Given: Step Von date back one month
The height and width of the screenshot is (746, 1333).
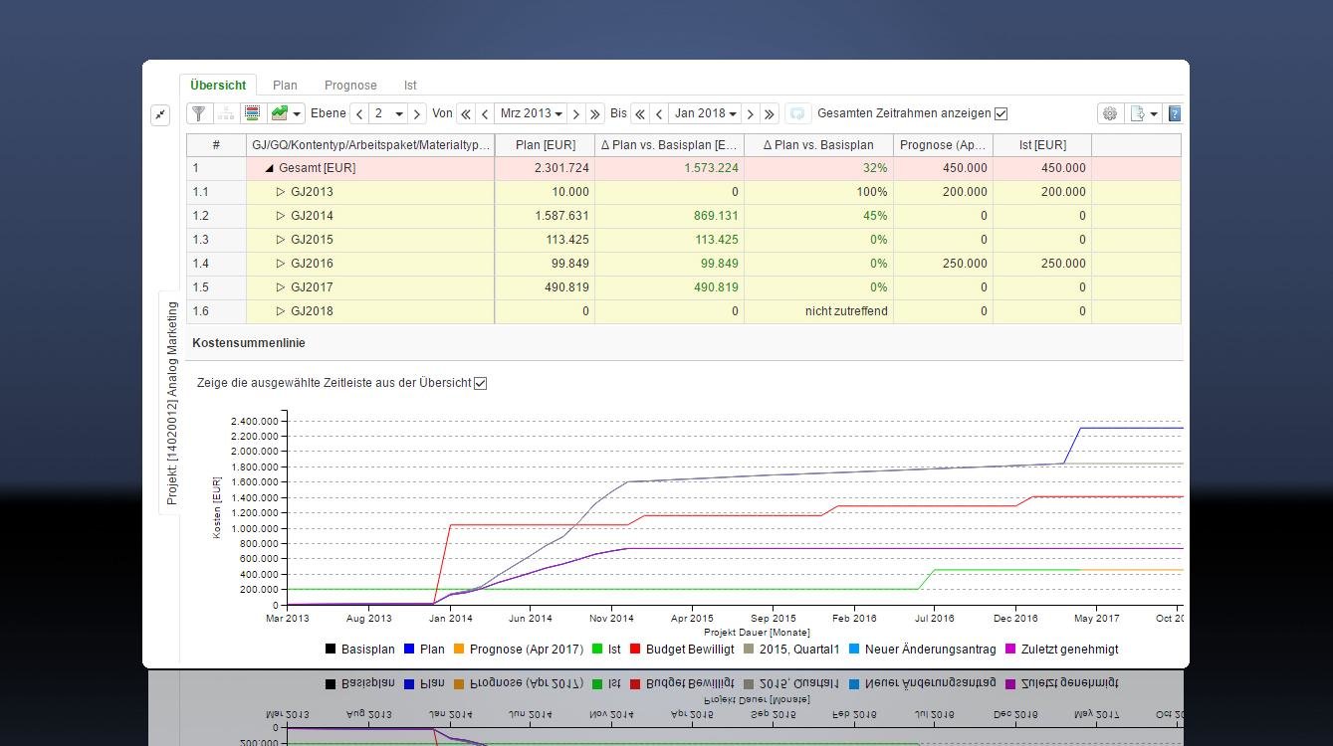Looking at the screenshot, I should 485,114.
